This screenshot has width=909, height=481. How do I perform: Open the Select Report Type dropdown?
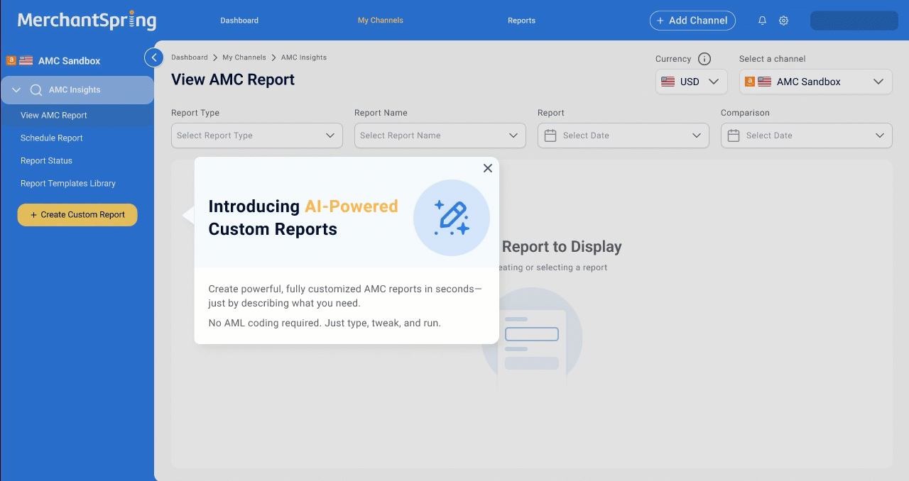(256, 136)
